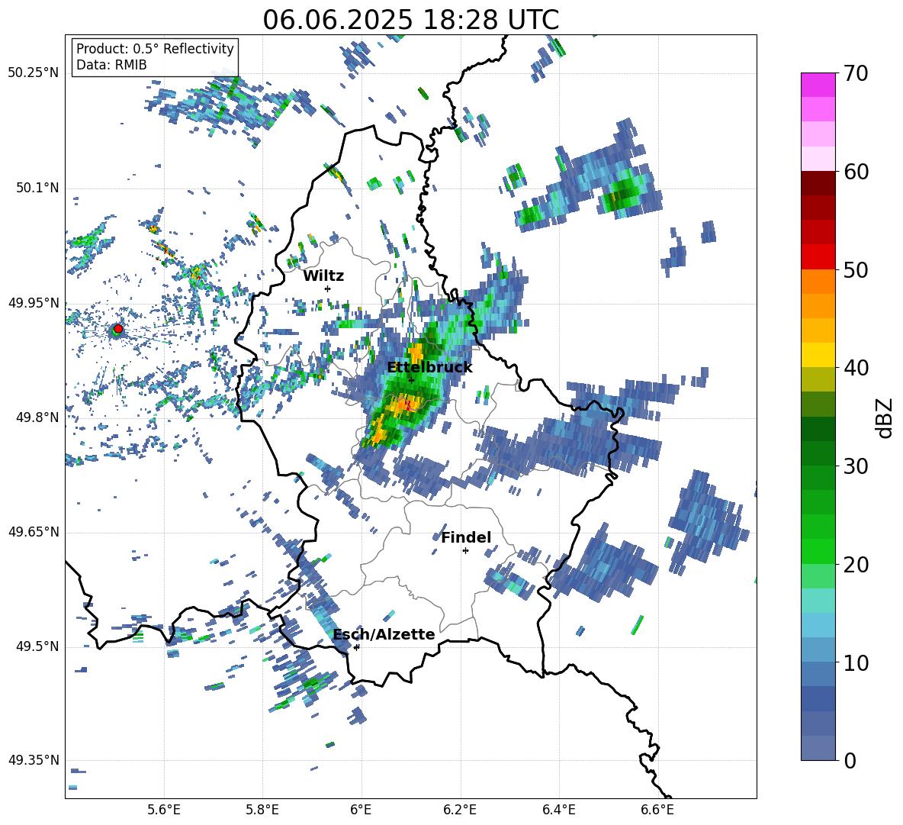Image resolution: width=903 pixels, height=825 pixels.
Task: Click colorbar tick label 40
Action: (856, 368)
